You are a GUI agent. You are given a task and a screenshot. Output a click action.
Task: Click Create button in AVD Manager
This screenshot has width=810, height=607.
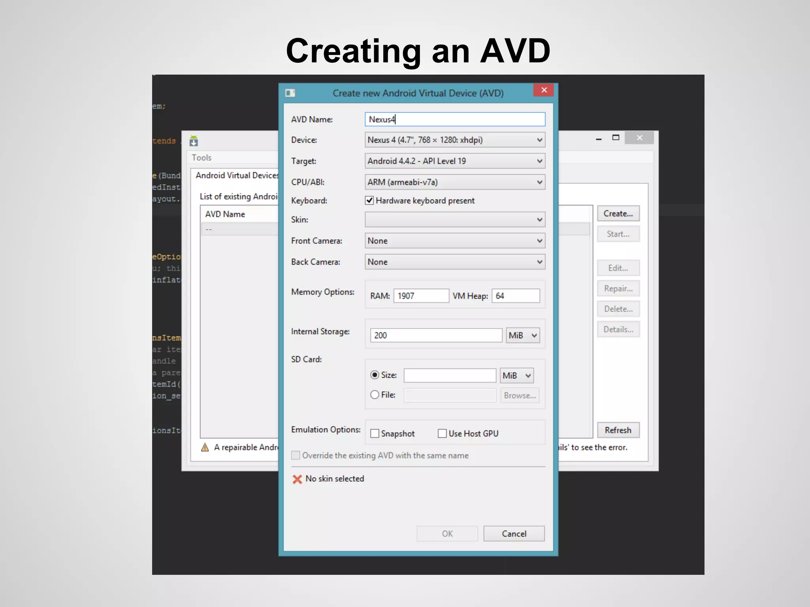pyautogui.click(x=618, y=213)
